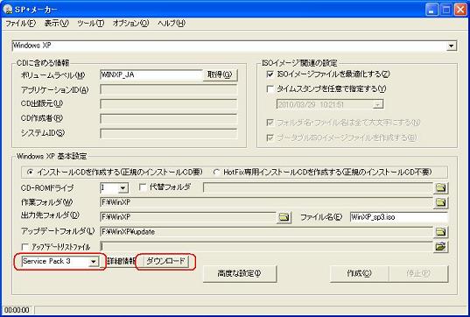Screen dimensions: 470x317
Task: Click the ダウンロード button
Action: [165, 261]
